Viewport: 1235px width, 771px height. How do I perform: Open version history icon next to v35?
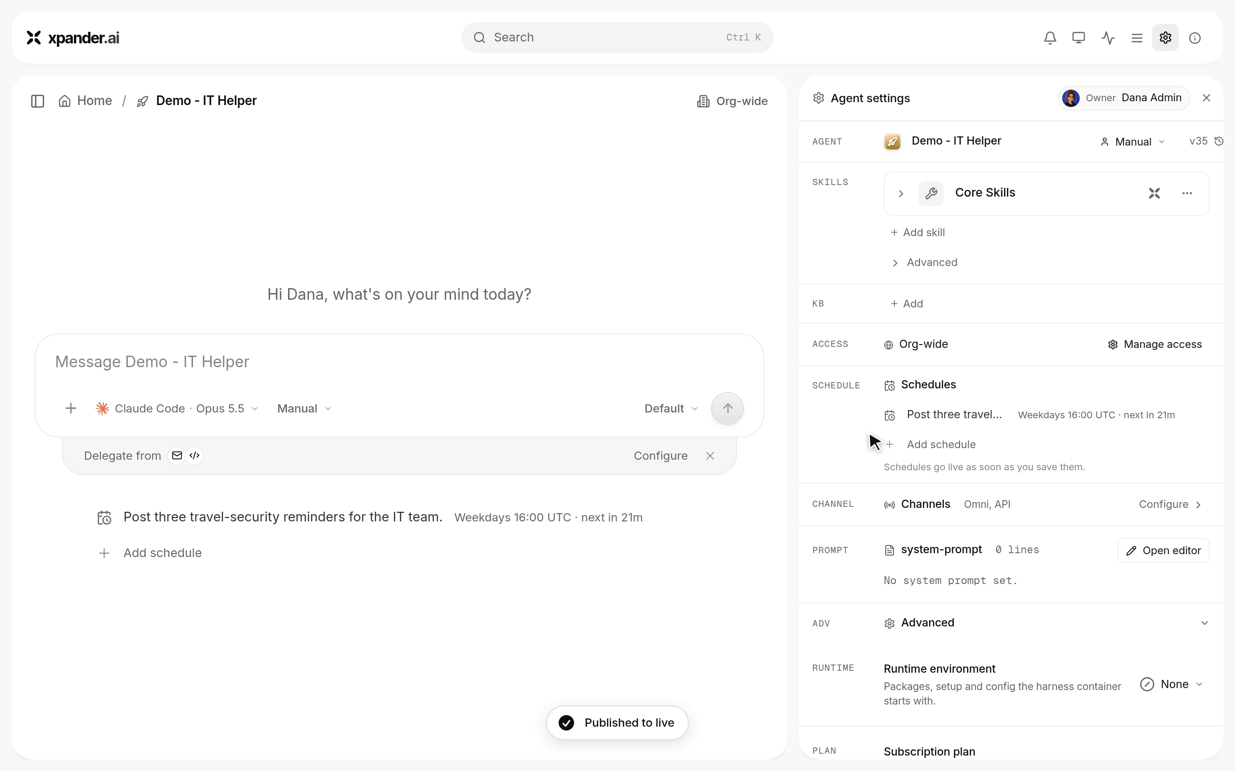[1219, 141]
